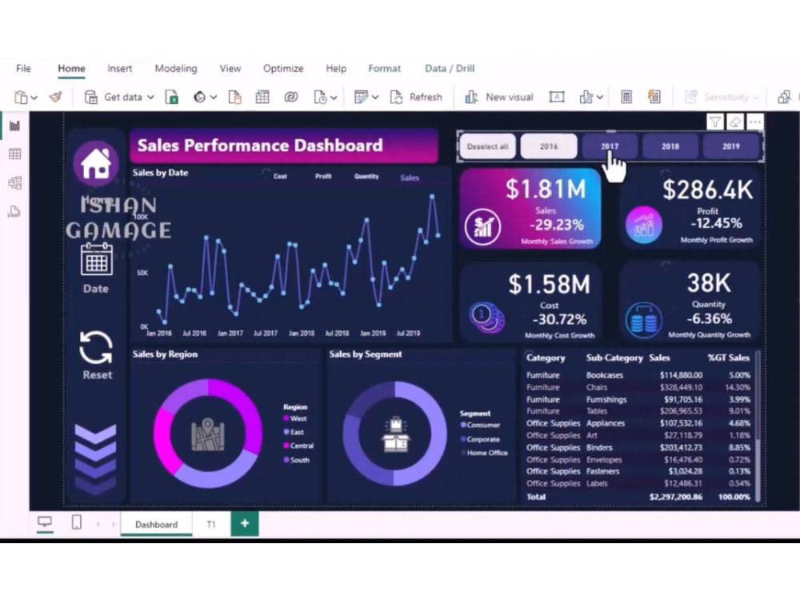Select the Quantity measure option

366,177
